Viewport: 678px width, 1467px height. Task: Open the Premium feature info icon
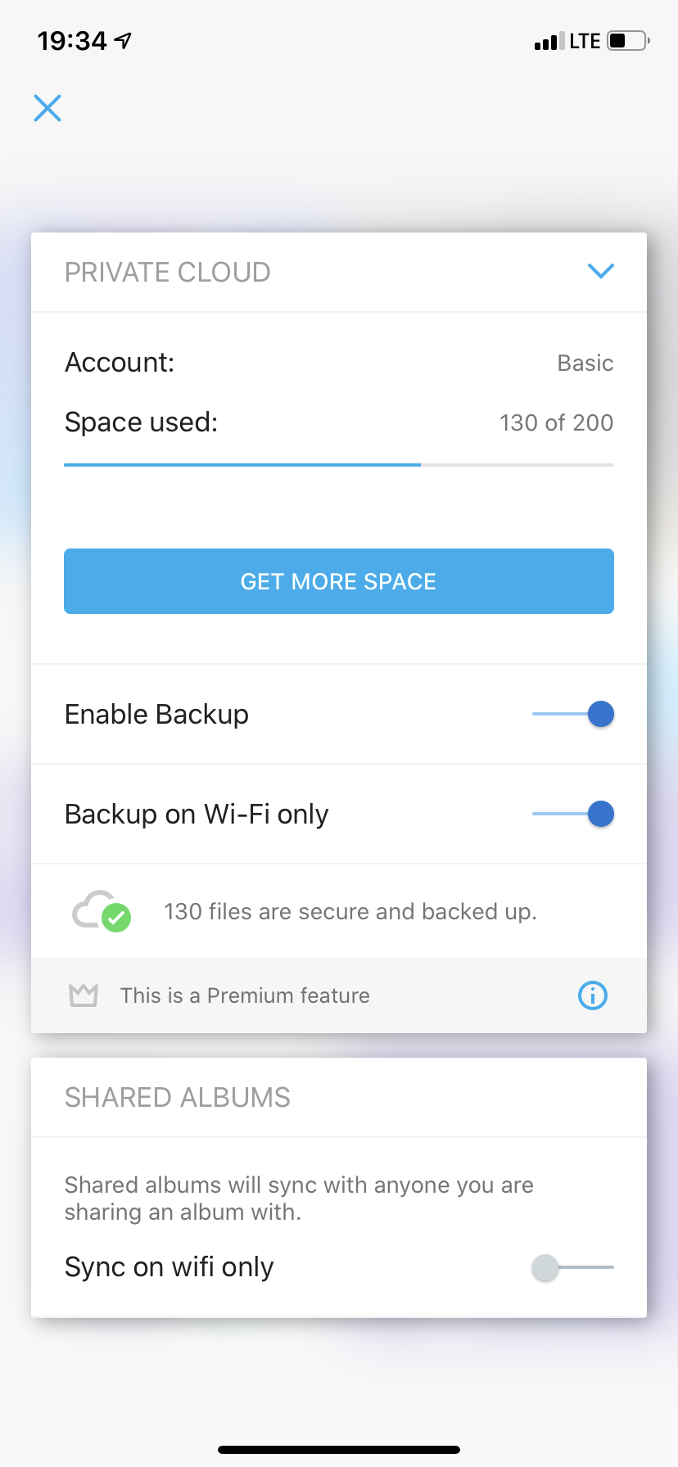click(593, 995)
